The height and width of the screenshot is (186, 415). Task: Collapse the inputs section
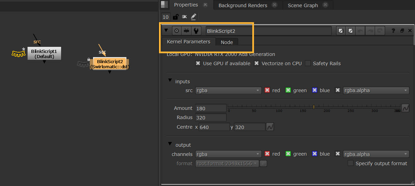pos(170,81)
